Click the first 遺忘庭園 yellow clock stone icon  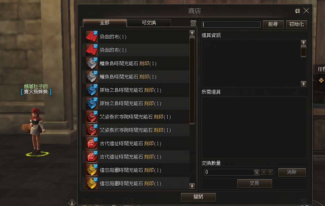91,170
